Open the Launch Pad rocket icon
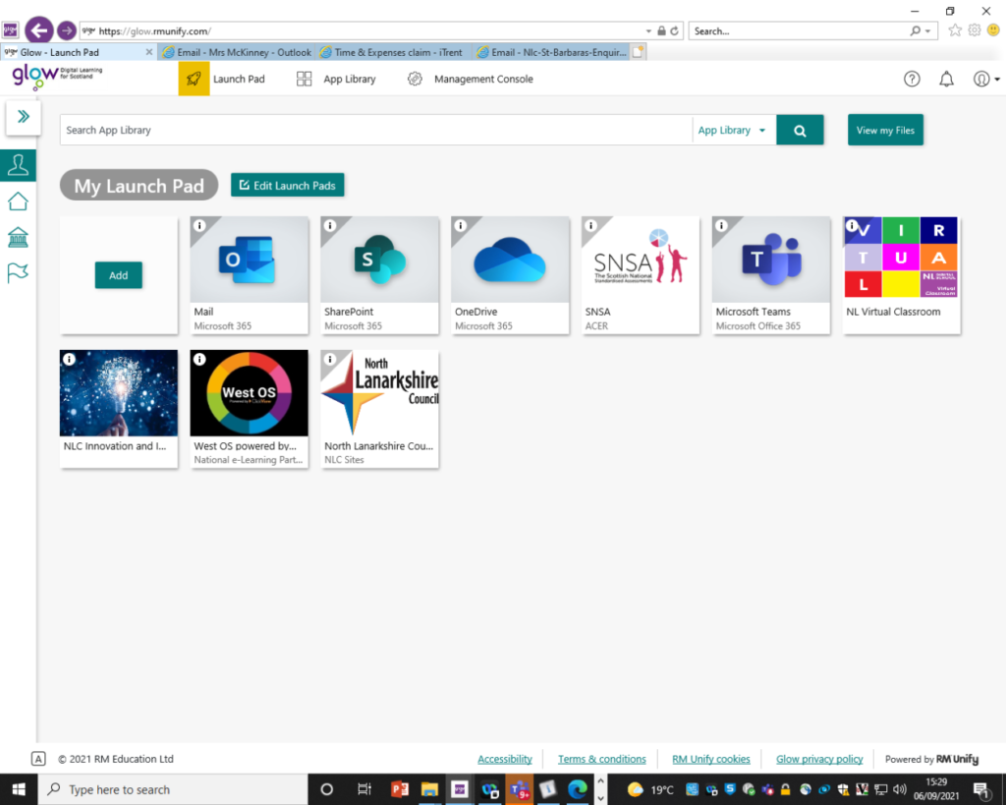Viewport: 1006px width, 805px height. (194, 79)
